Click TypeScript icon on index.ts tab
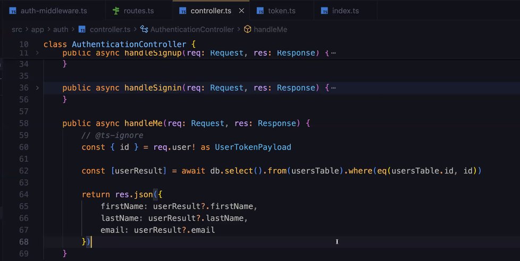This screenshot has width=520, height=261. tap(324, 11)
